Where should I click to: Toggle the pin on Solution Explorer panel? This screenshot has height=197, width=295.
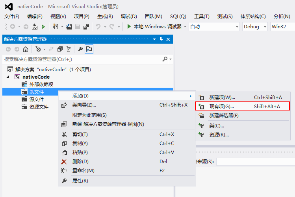pyautogui.click(x=161, y=39)
